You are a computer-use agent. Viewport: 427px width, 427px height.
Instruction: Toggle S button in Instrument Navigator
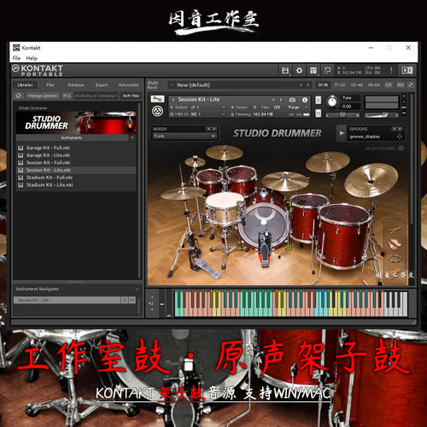[x=125, y=300]
